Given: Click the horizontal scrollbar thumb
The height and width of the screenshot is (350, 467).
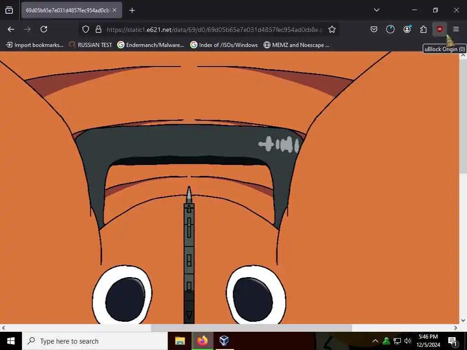Looking at the screenshot, I should [251, 328].
